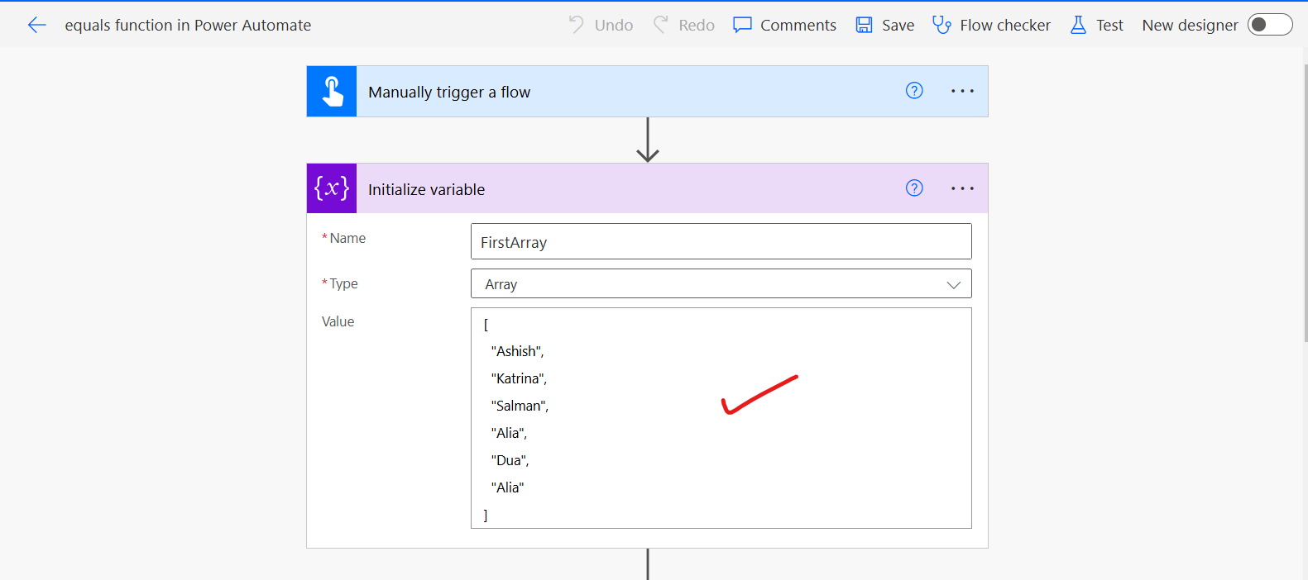Click the Manually trigger a flow hand icon
1308x580 pixels.
pyautogui.click(x=332, y=92)
